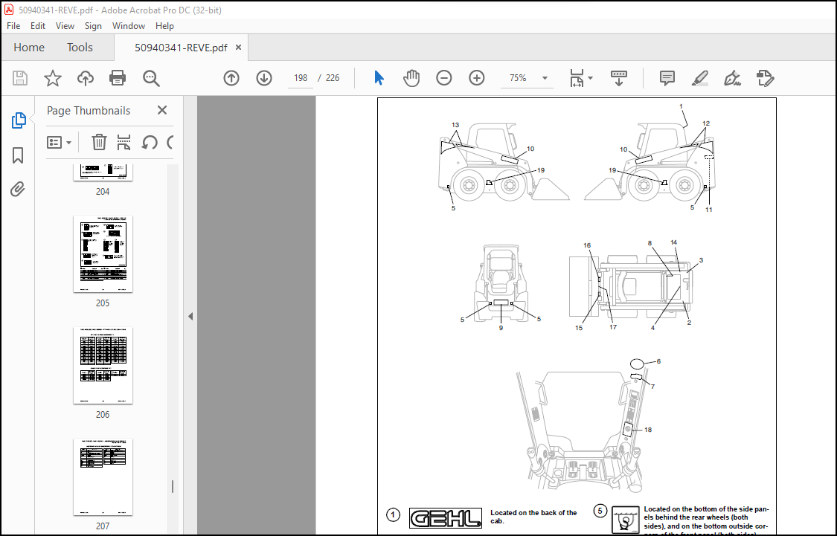Open the thumbnail options menu dropdown
The height and width of the screenshot is (536, 837).
coord(60,143)
